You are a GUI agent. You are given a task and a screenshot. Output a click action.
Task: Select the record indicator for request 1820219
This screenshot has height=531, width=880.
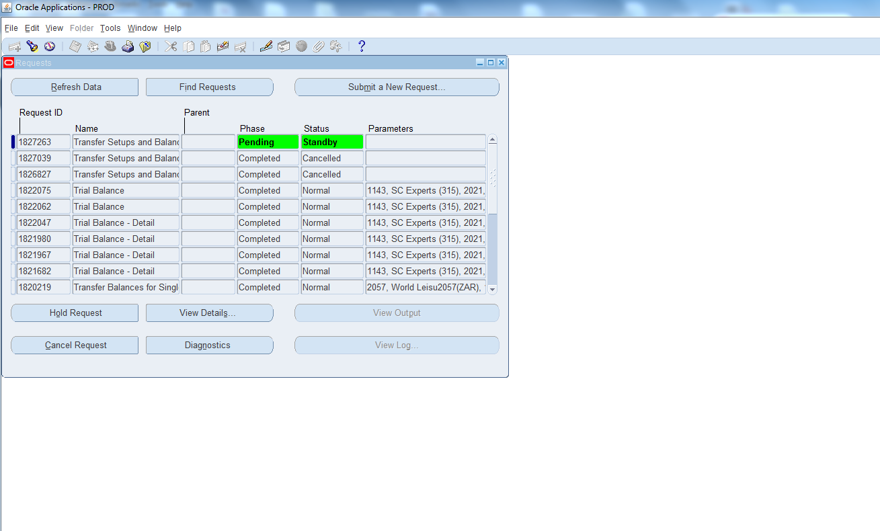tap(13, 288)
